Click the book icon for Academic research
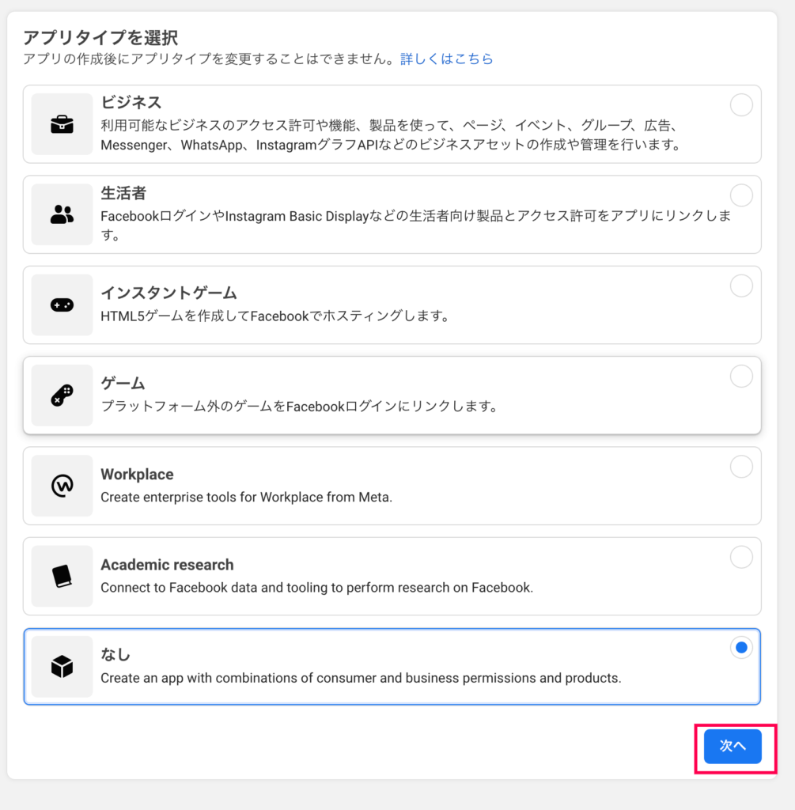 pyautogui.click(x=62, y=576)
